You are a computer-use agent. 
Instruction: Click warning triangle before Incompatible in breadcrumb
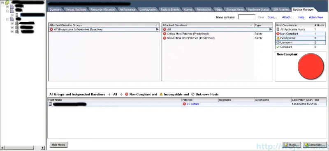click(161, 94)
